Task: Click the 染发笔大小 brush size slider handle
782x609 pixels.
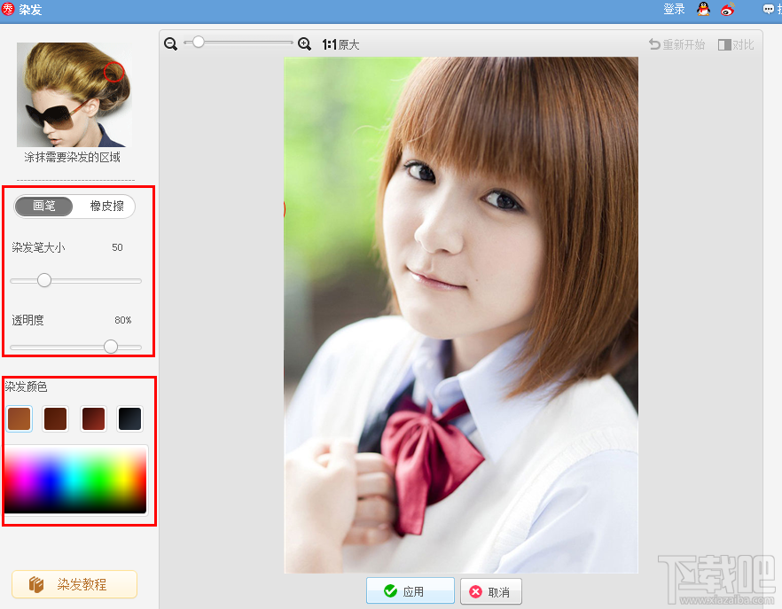Action: pyautogui.click(x=44, y=280)
